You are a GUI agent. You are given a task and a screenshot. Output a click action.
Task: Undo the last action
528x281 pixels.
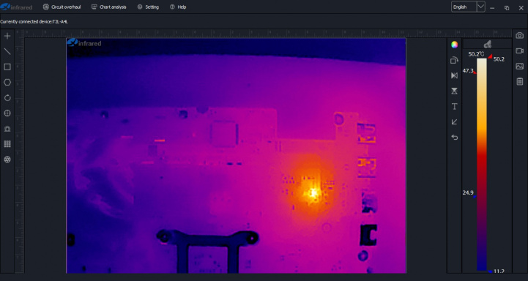tap(454, 138)
